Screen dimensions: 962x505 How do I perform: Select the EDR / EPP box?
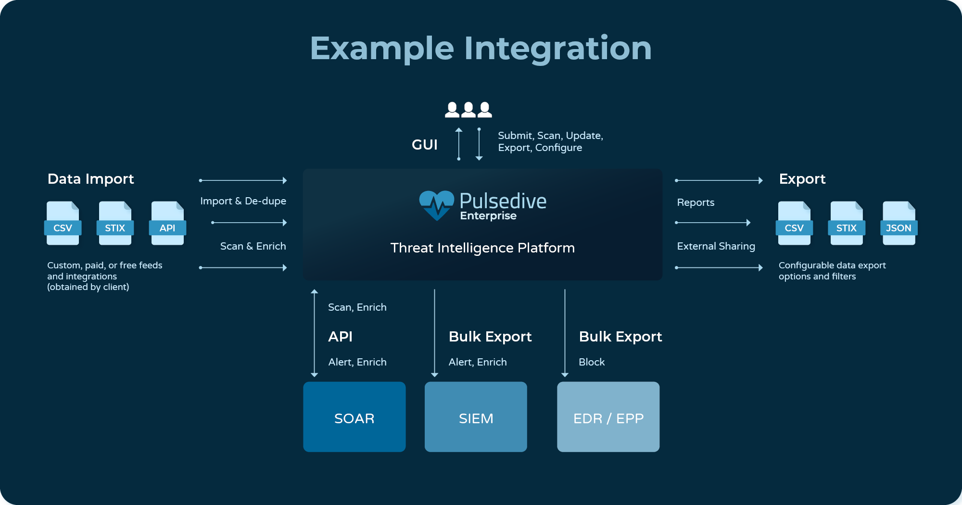click(608, 417)
